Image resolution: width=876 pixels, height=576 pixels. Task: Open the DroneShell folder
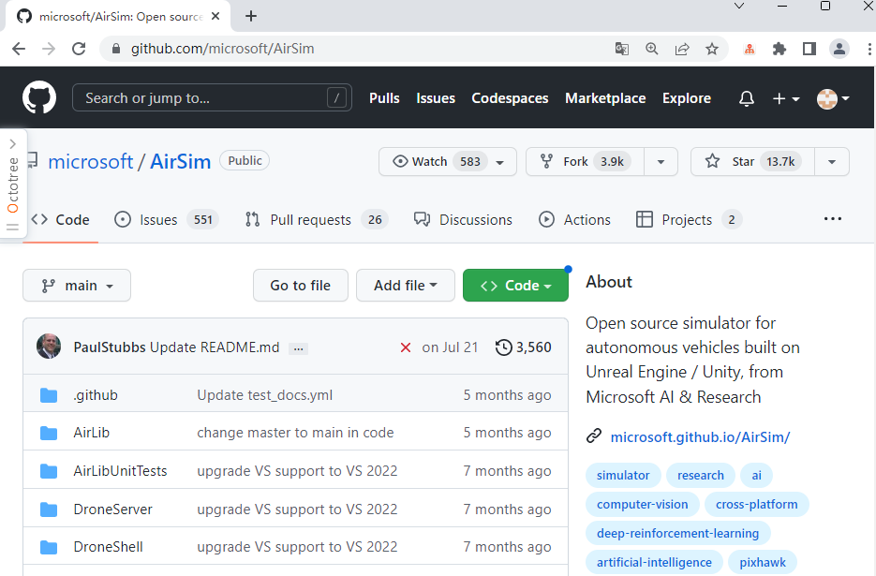(x=108, y=546)
